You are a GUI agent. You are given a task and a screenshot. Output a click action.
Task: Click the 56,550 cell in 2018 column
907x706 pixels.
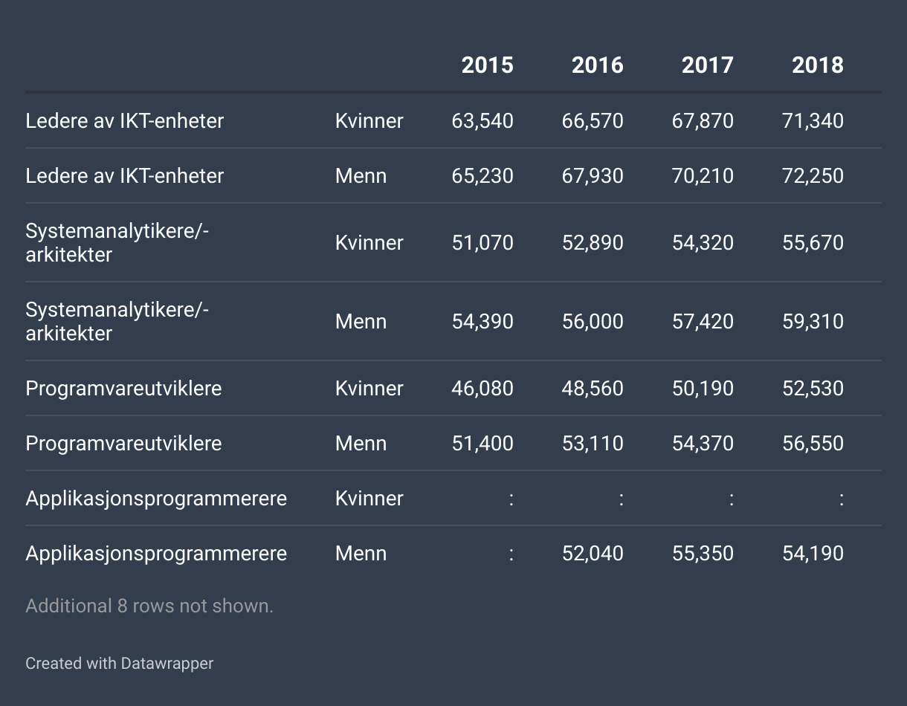[x=813, y=443]
